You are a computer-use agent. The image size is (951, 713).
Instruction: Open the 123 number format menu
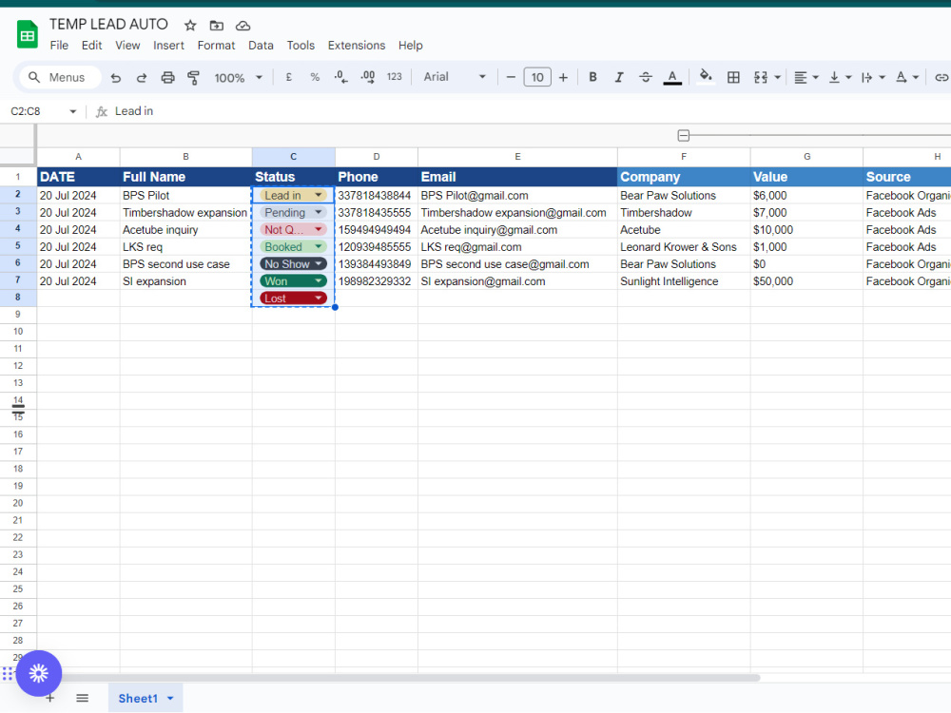[x=395, y=77]
